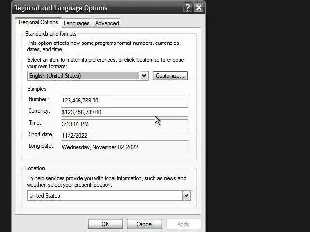Click the "Long date:" label

[x=41, y=146]
